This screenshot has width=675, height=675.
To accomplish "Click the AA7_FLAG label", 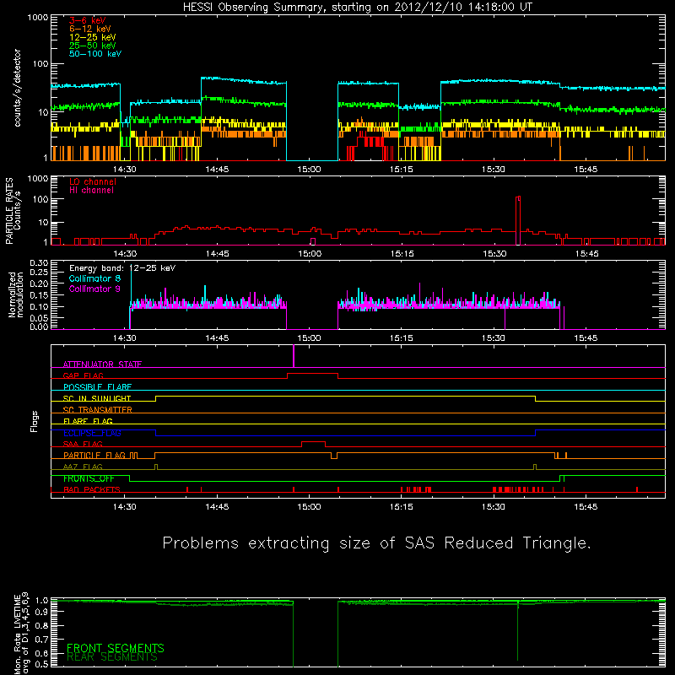I will click(x=83, y=467).
